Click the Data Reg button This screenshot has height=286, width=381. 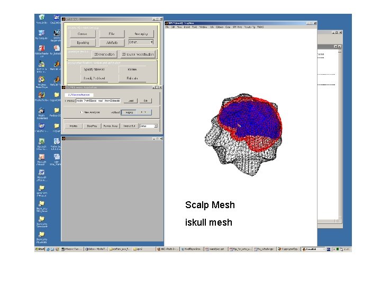point(92,126)
